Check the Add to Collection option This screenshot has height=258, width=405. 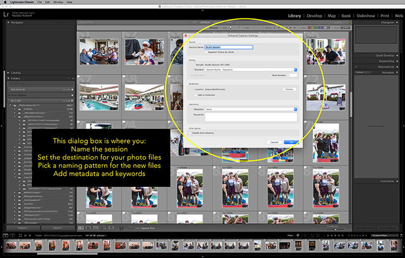tap(196, 95)
